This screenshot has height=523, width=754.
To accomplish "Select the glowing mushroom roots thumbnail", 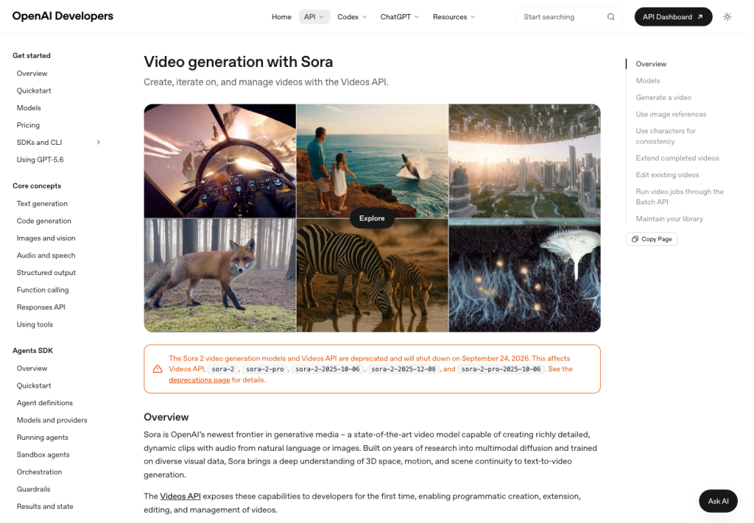I will [x=524, y=275].
